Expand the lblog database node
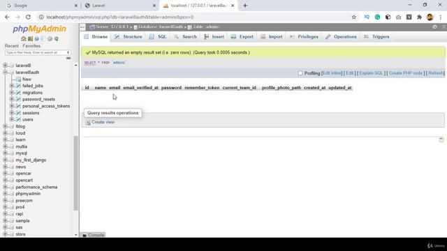The image size is (447, 251). 5,126
